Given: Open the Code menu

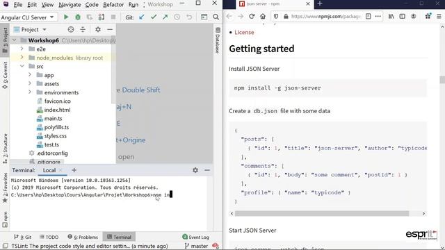Looking at the screenshot, I should [92, 5].
